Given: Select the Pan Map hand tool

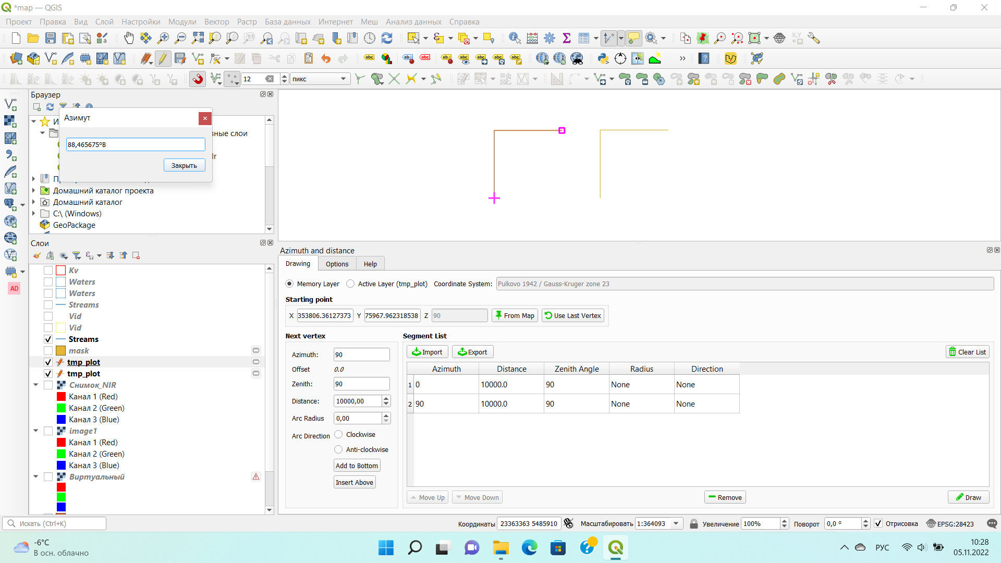Looking at the screenshot, I should tap(128, 38).
